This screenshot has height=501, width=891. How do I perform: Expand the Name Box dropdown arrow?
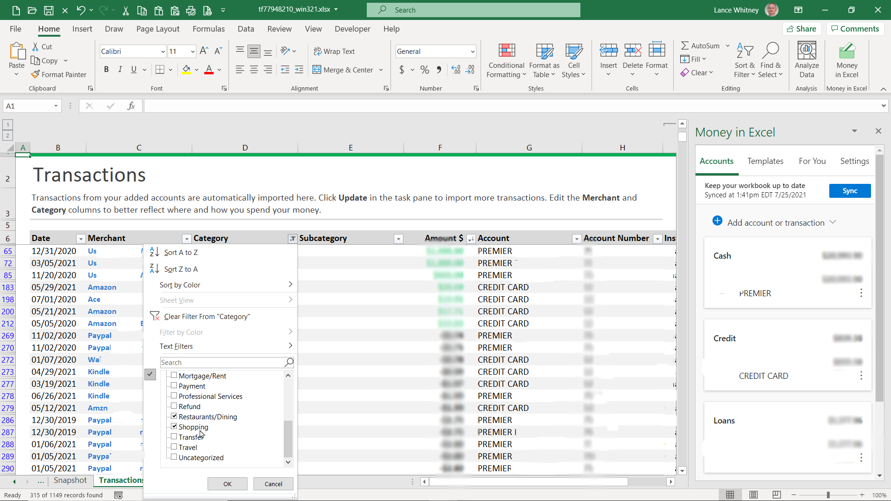[56, 106]
